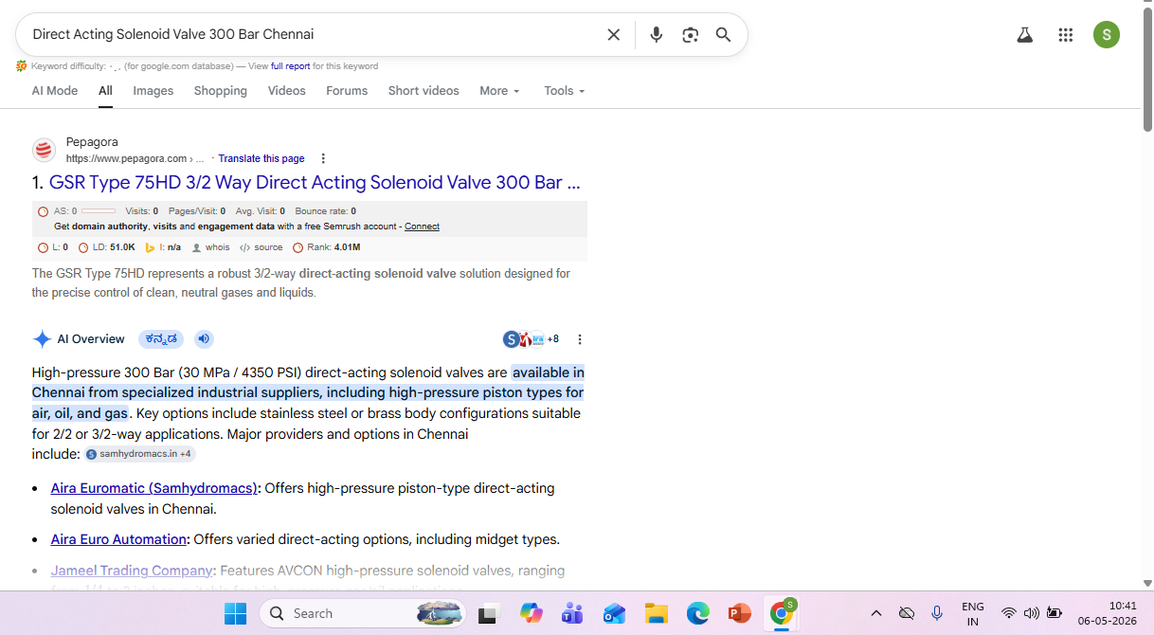
Task: Click into the Google search input
Action: [313, 35]
